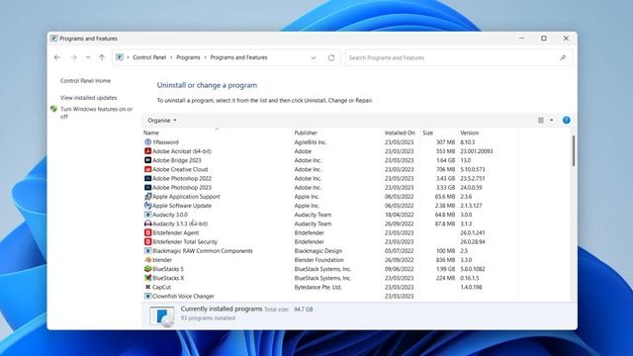Open the recent locations dropdown arrow
Screen dimensions: 633x356
pyautogui.click(x=88, y=57)
